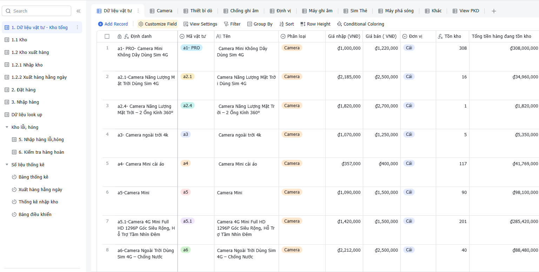Click the select-type icon in Đơn vị header
The height and width of the screenshot is (272, 539).
pyautogui.click(x=405, y=36)
